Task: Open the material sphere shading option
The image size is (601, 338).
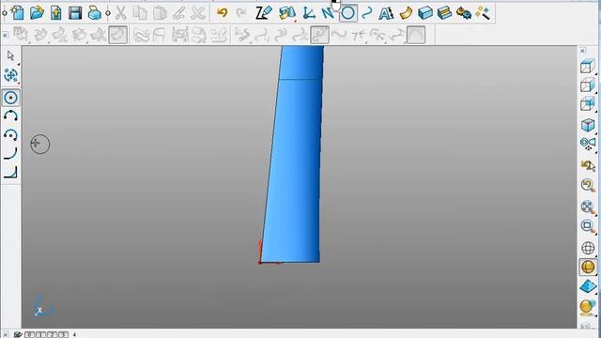Action: pos(588,307)
